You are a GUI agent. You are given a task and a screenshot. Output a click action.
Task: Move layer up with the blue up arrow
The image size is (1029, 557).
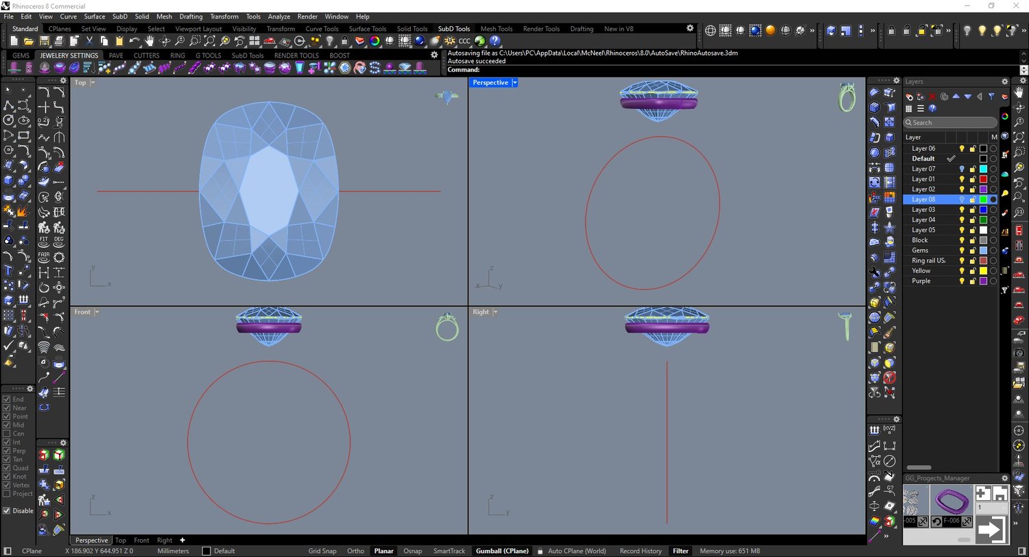tap(956, 97)
